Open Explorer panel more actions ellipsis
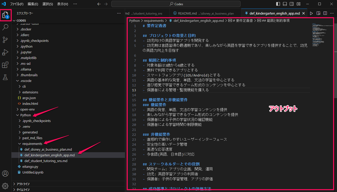 [x=119, y=13]
